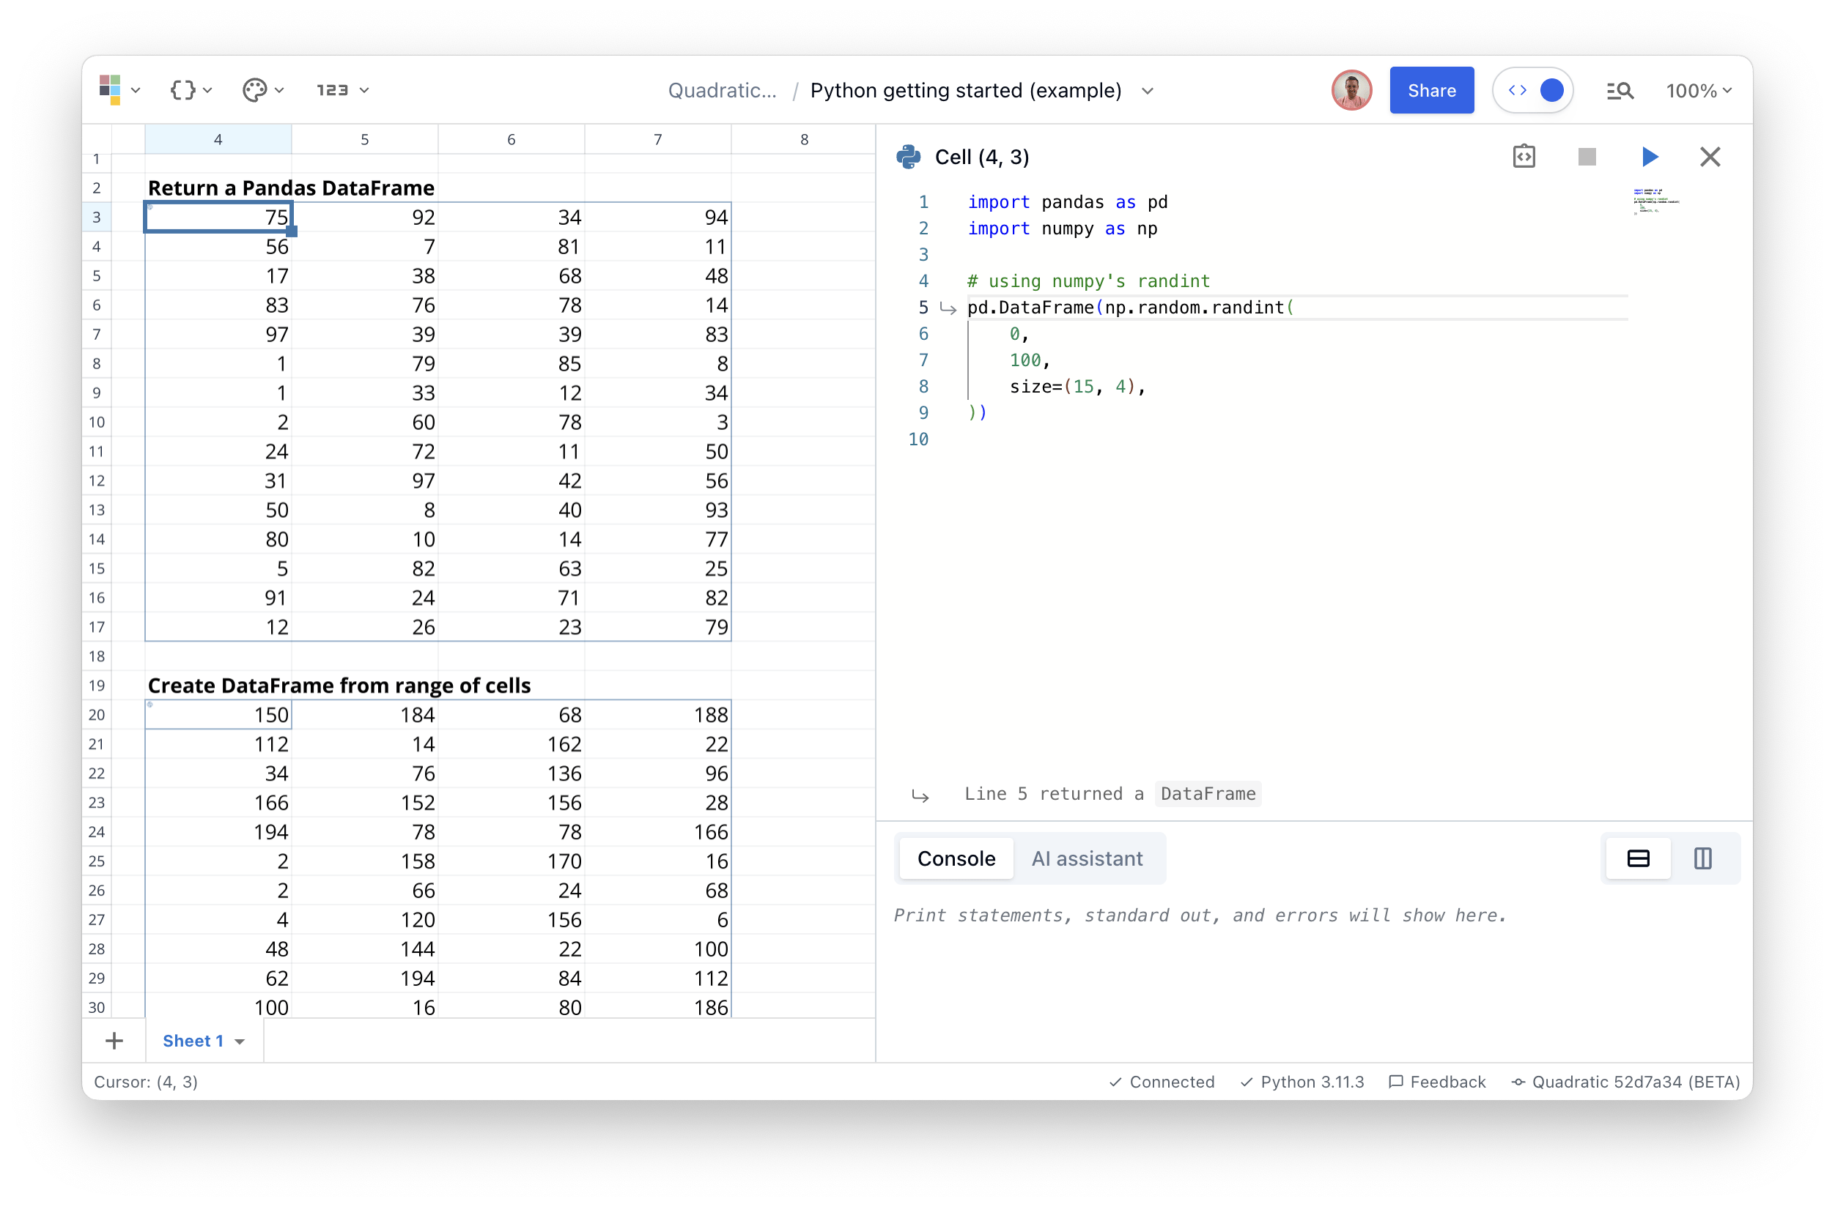Close the code editor panel

[1710, 157]
